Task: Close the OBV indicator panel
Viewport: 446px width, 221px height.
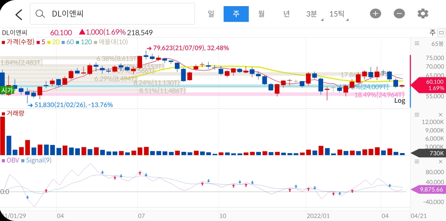Action: [441, 162]
